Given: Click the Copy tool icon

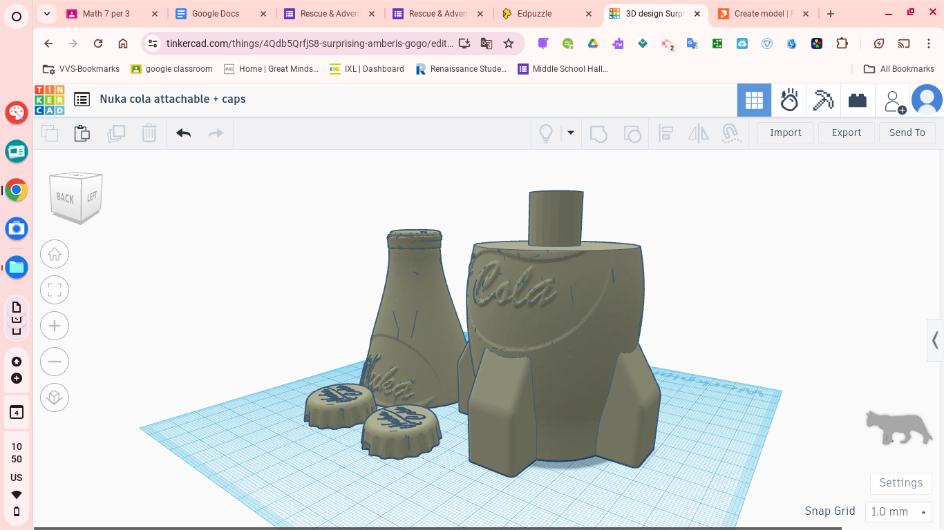Looking at the screenshot, I should [x=50, y=133].
